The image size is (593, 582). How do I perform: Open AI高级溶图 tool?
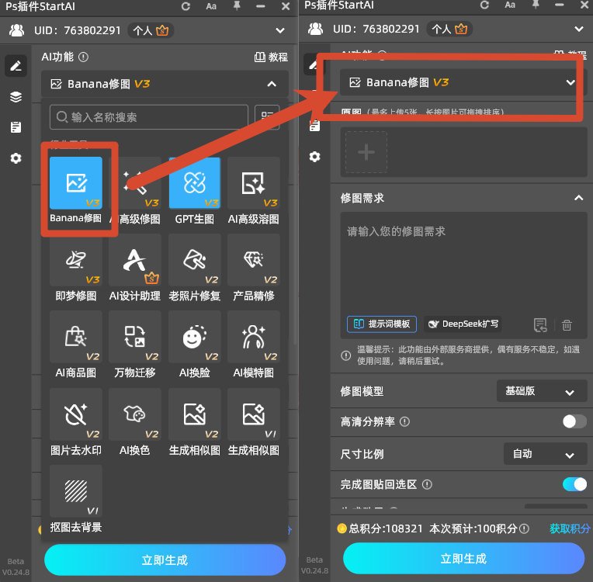tap(253, 183)
